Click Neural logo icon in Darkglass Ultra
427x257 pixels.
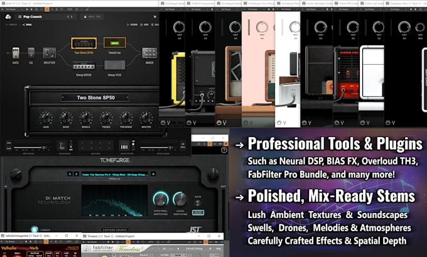point(388,123)
